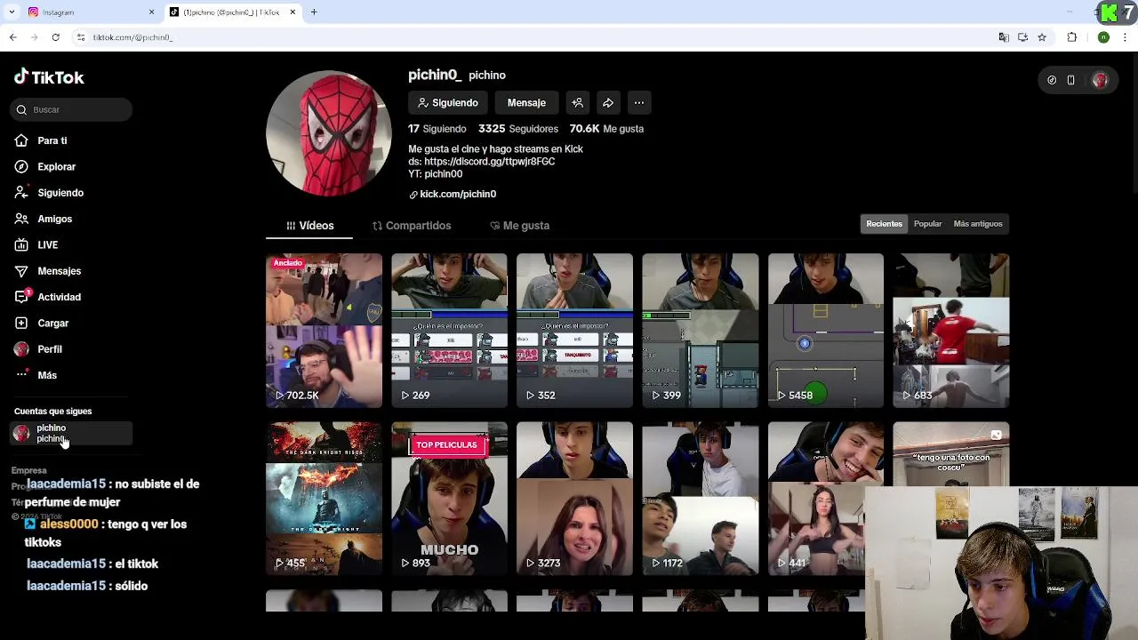Bookmark page with star icon
Screen dimensions: 1138x640
pos(1042,37)
